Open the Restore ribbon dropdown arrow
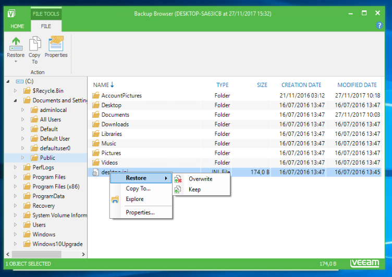 [16, 61]
